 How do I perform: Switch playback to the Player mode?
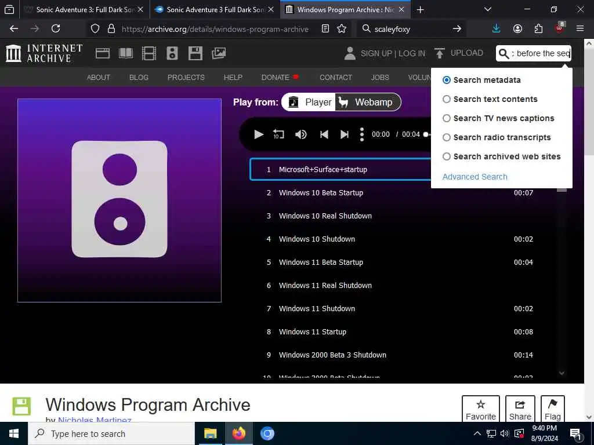tap(309, 102)
